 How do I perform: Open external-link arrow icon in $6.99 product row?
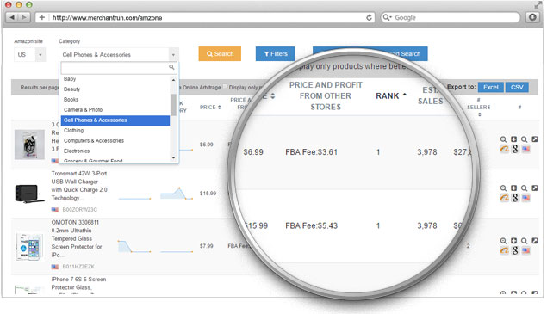pyautogui.click(x=535, y=139)
